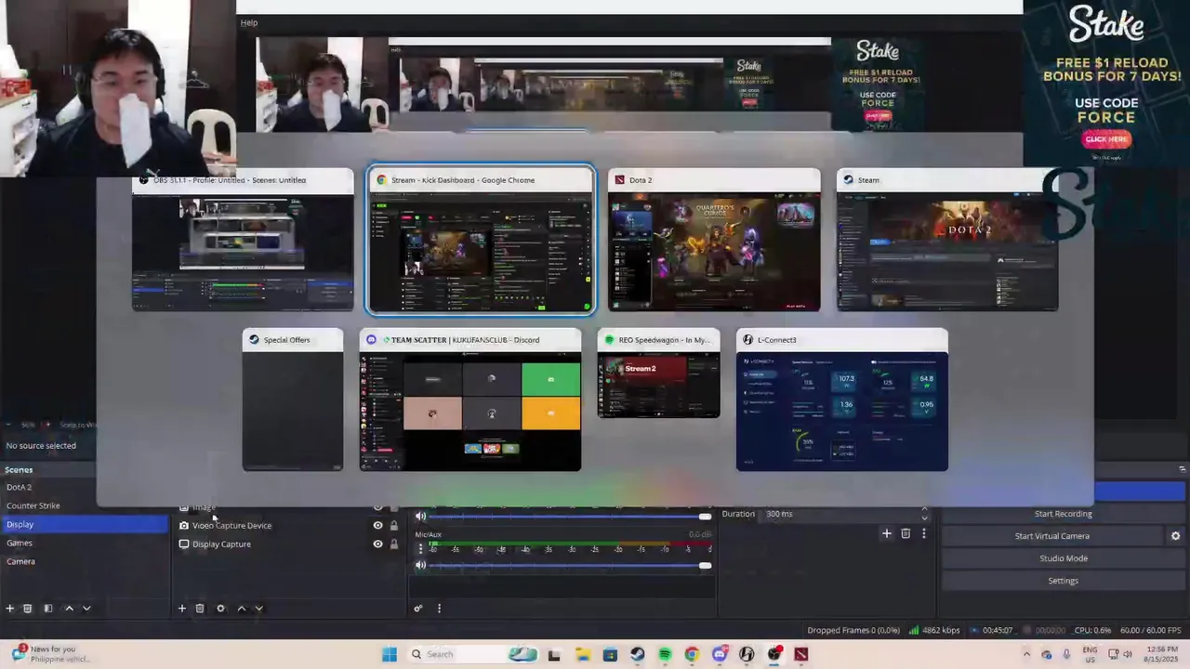Select the Display scene

(x=85, y=524)
